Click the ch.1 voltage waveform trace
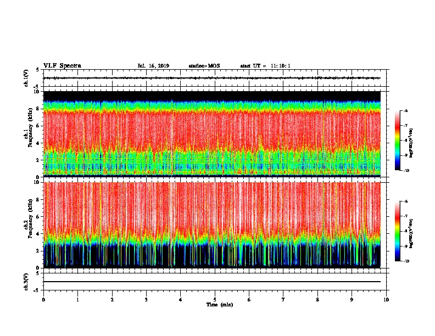Screen dimensions: 435x336 [212, 78]
